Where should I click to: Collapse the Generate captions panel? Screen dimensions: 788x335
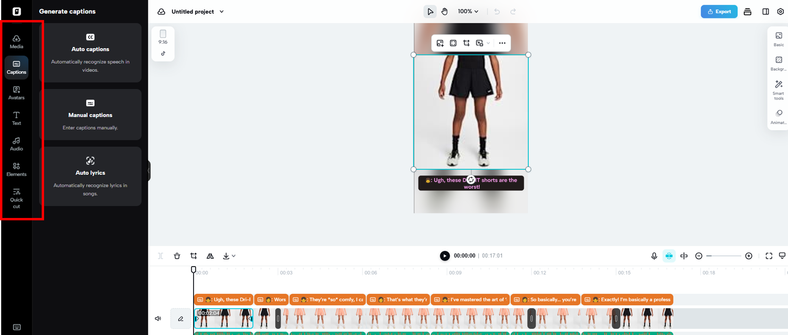(149, 171)
